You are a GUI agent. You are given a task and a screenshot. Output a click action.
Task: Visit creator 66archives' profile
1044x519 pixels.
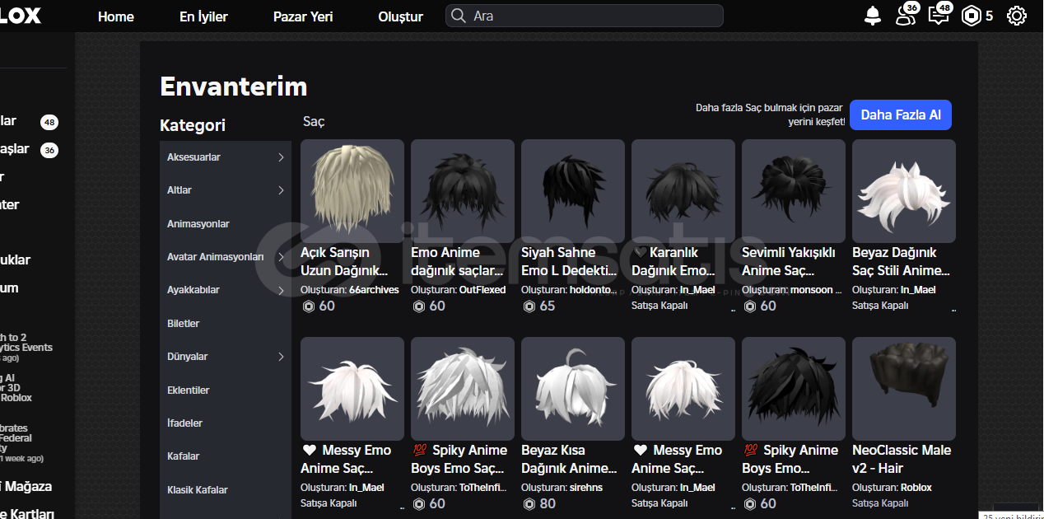(x=374, y=290)
